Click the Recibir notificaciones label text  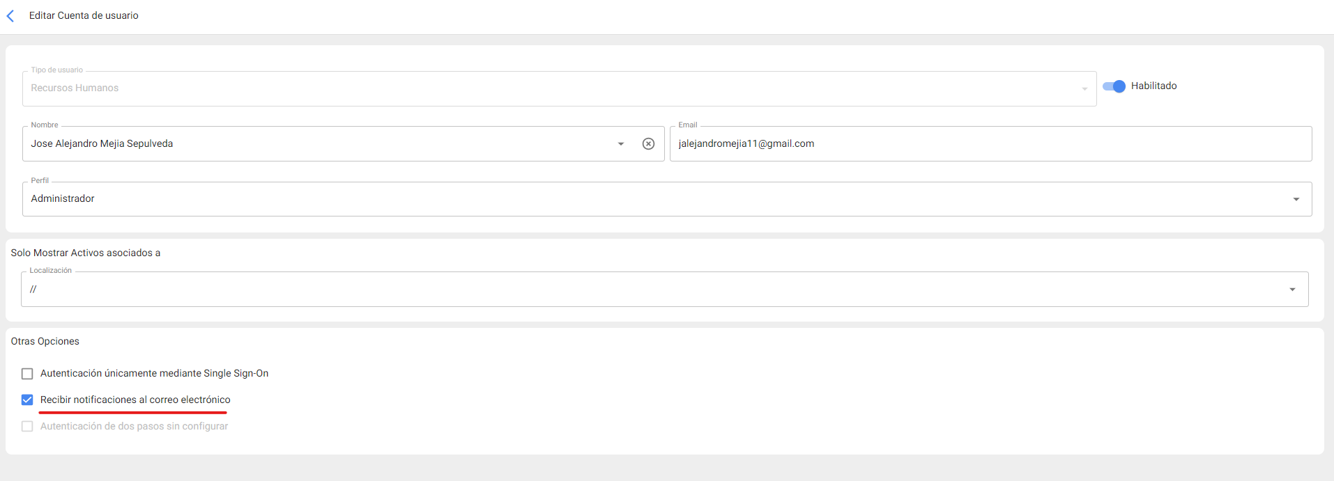click(135, 400)
